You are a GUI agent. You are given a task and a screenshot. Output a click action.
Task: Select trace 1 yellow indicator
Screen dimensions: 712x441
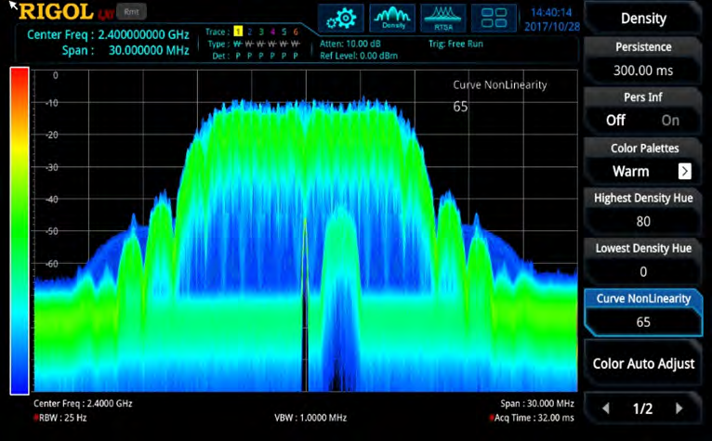click(238, 32)
